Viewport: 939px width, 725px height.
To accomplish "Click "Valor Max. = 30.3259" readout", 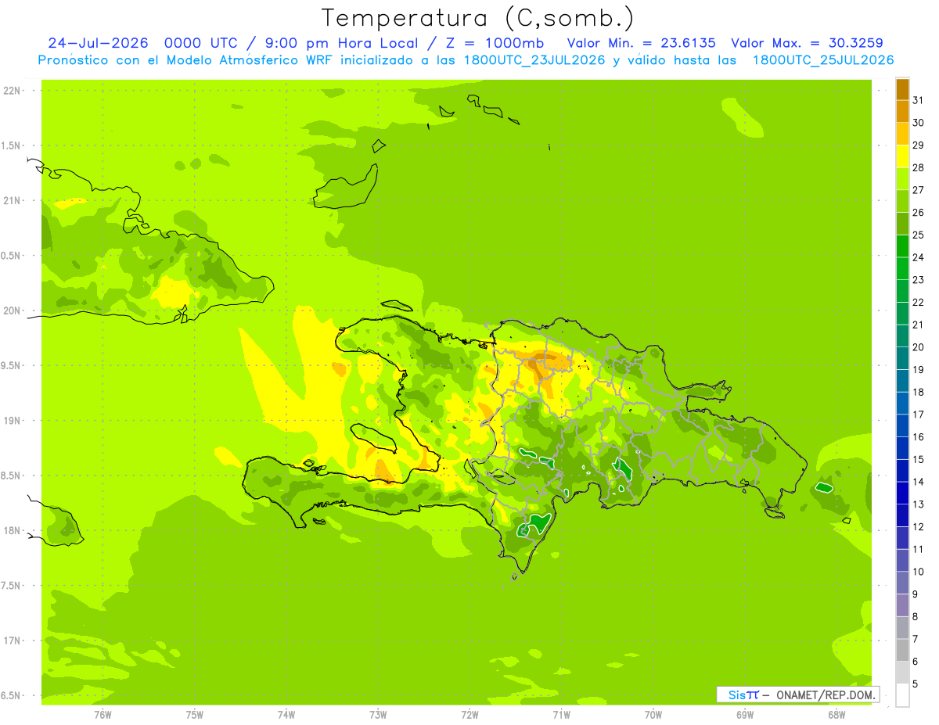I will click(x=808, y=43).
